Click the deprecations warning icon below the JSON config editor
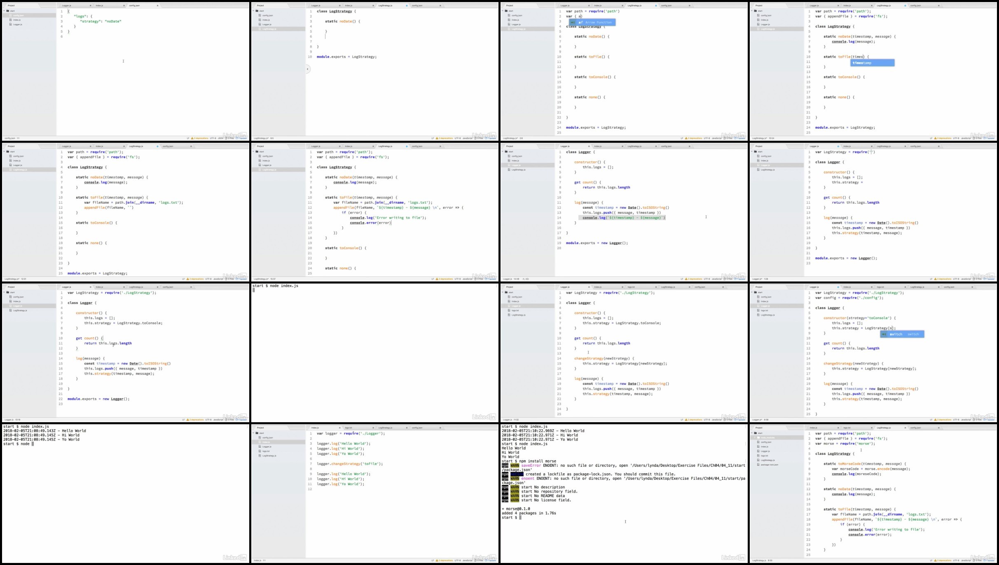This screenshot has width=999, height=565. point(193,138)
